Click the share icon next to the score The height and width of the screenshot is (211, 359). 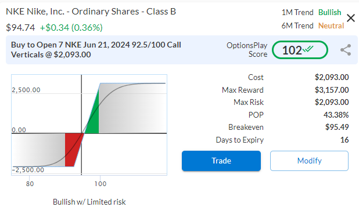346,50
